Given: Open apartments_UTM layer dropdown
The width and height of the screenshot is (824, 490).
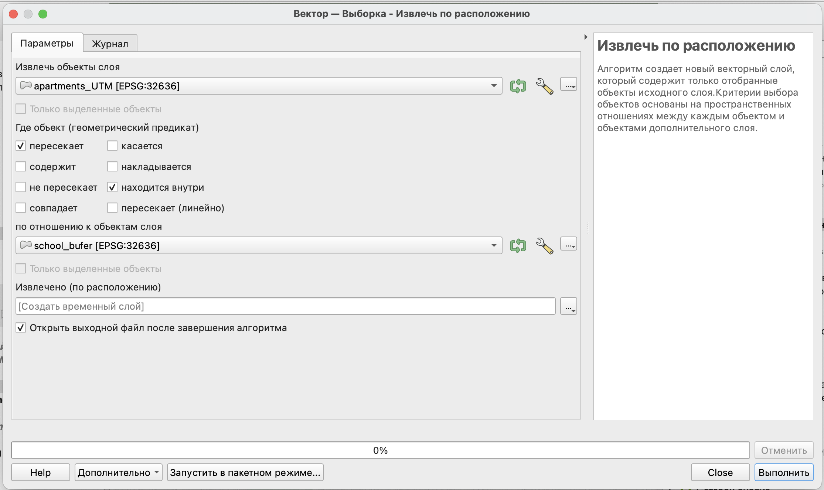Looking at the screenshot, I should pos(494,86).
